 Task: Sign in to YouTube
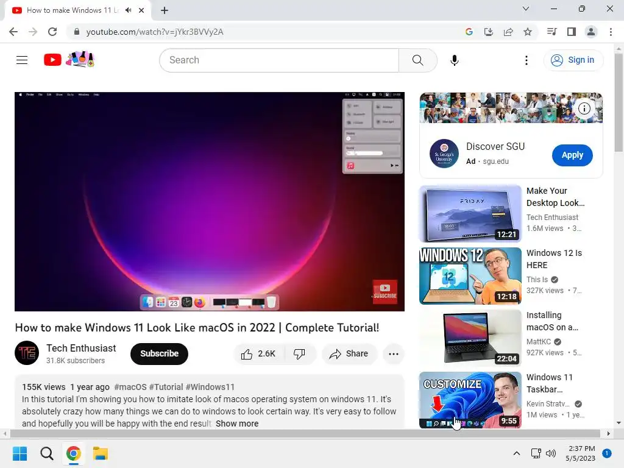pyautogui.click(x=573, y=60)
